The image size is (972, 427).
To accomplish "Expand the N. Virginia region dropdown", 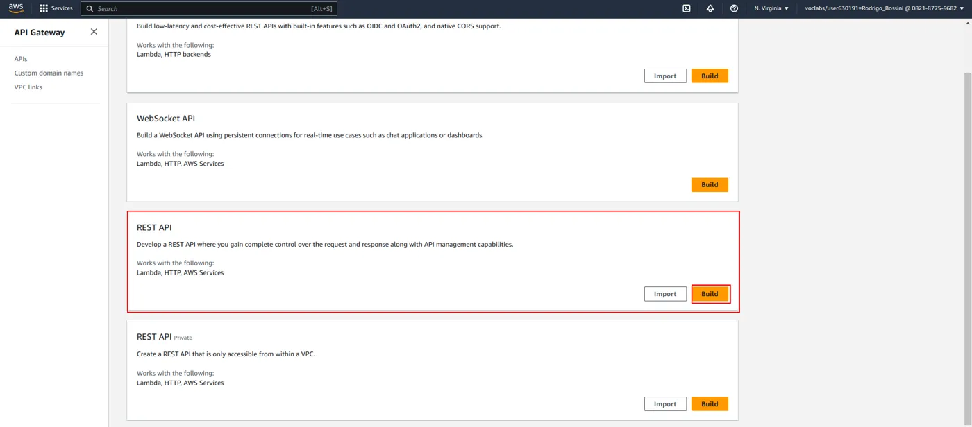I will (x=771, y=8).
